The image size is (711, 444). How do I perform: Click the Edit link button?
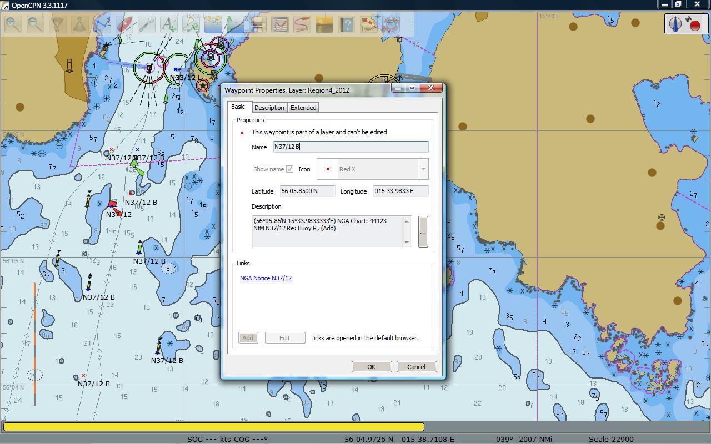(285, 338)
